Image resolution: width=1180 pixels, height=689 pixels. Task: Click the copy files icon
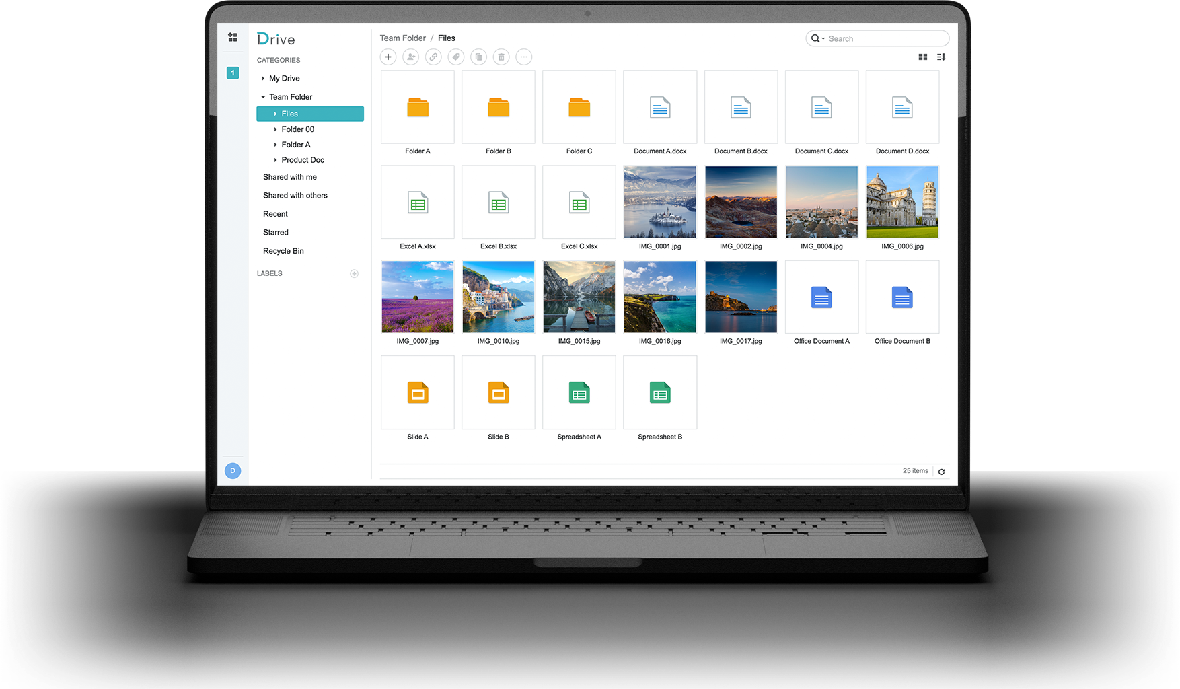click(x=478, y=57)
